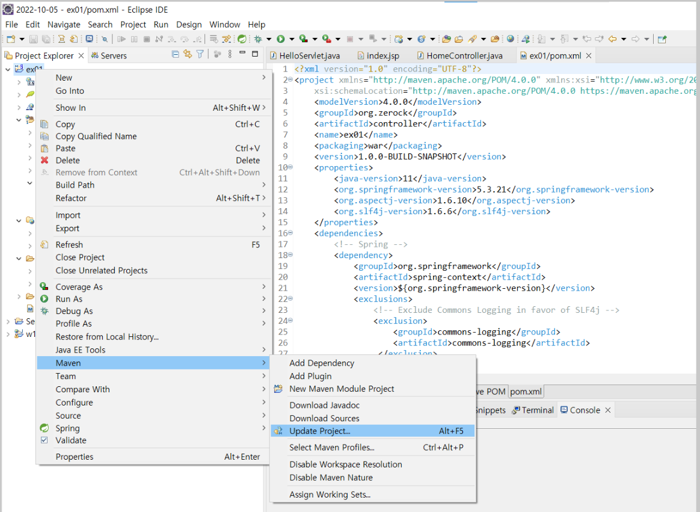Image resolution: width=700 pixels, height=512 pixels.
Task: Click the Terminate square icon in toolbar
Action: 146,39
